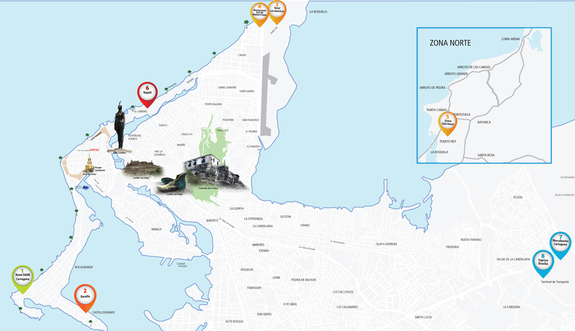Click the LOMA ARENA label in Zona Norte
Viewport: 575px width, 331px height.
pos(511,39)
